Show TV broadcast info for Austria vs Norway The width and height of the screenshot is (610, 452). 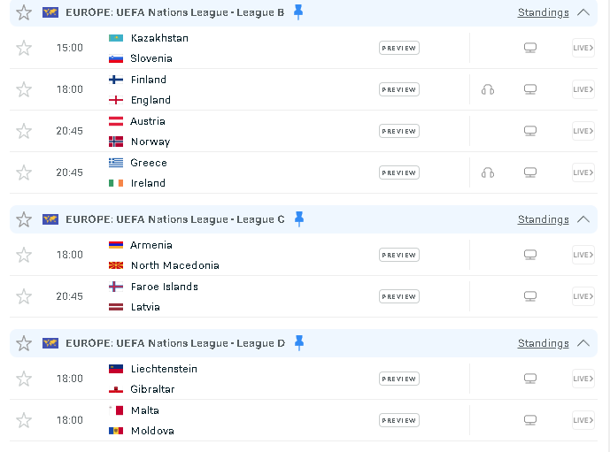pyautogui.click(x=529, y=131)
